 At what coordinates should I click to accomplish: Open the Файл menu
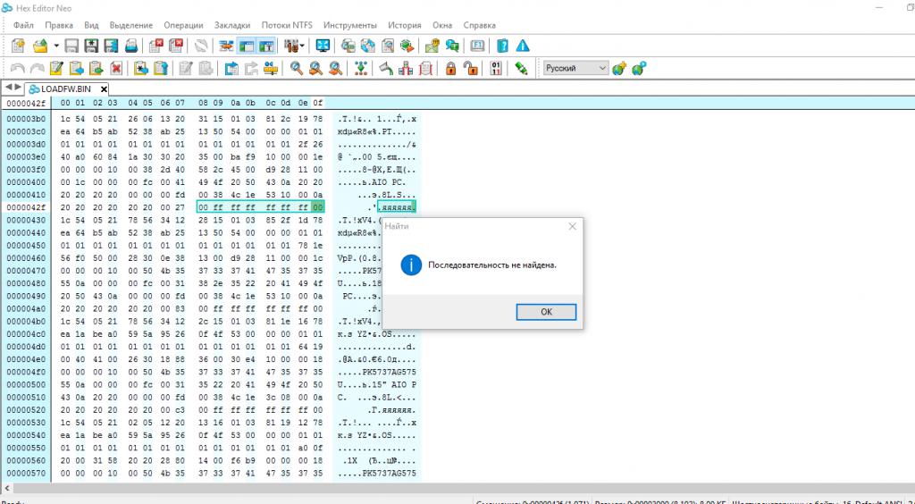pyautogui.click(x=23, y=25)
